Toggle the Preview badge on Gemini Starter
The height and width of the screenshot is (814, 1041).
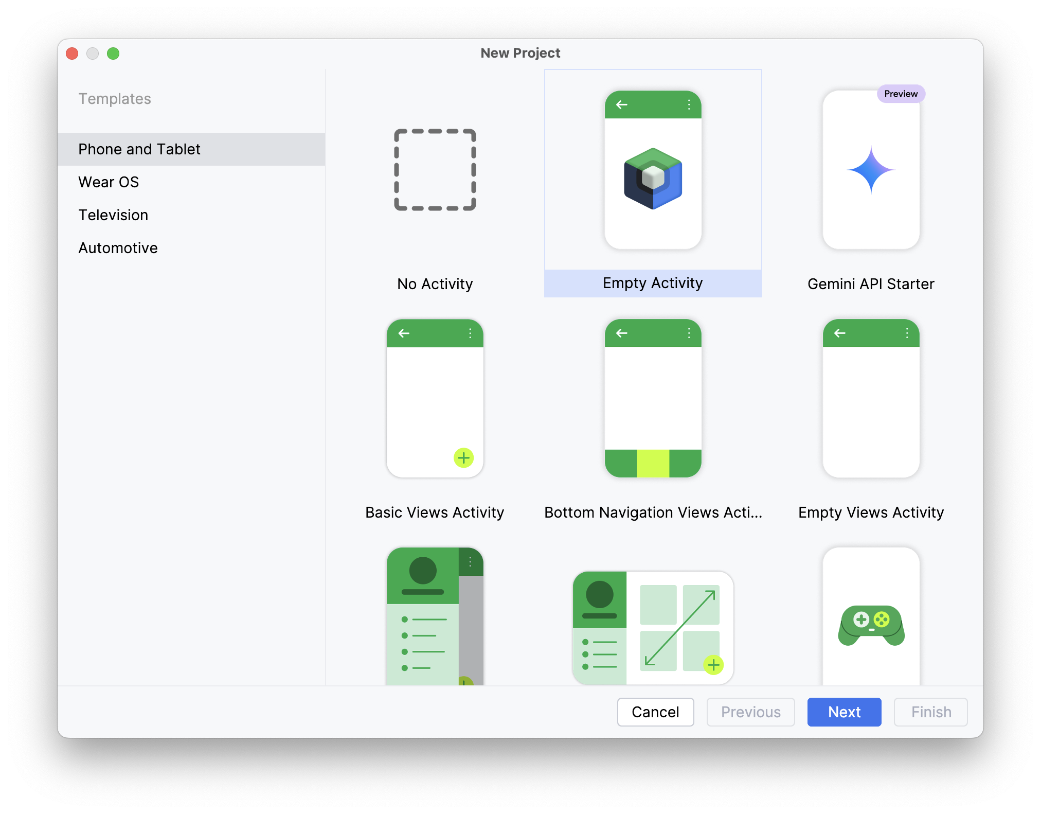[x=901, y=93]
